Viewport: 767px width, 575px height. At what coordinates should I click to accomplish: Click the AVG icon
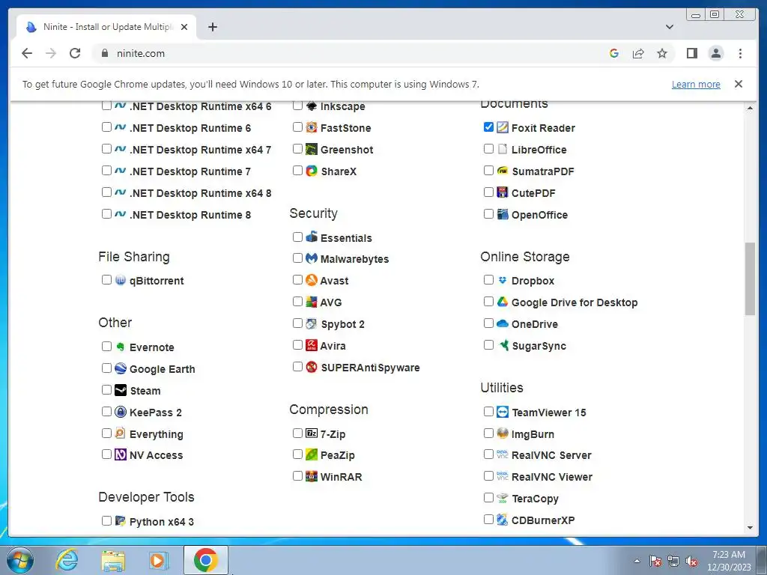coord(312,302)
